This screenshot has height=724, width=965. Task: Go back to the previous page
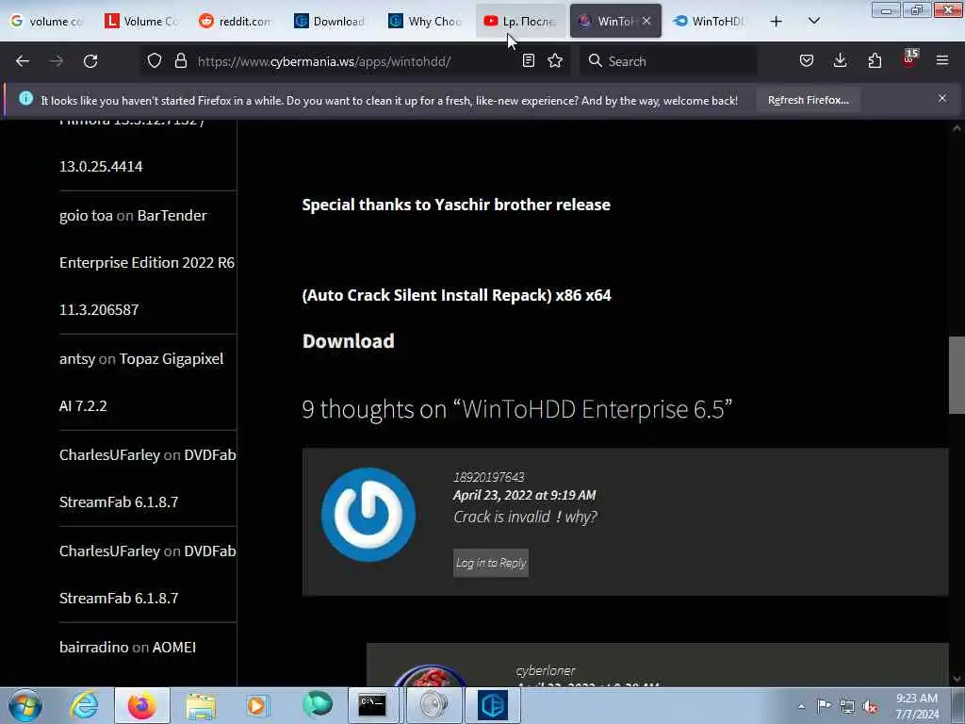23,61
